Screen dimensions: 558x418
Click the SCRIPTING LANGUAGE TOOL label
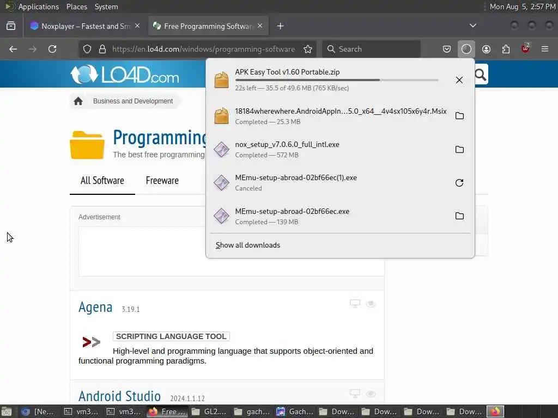171,336
